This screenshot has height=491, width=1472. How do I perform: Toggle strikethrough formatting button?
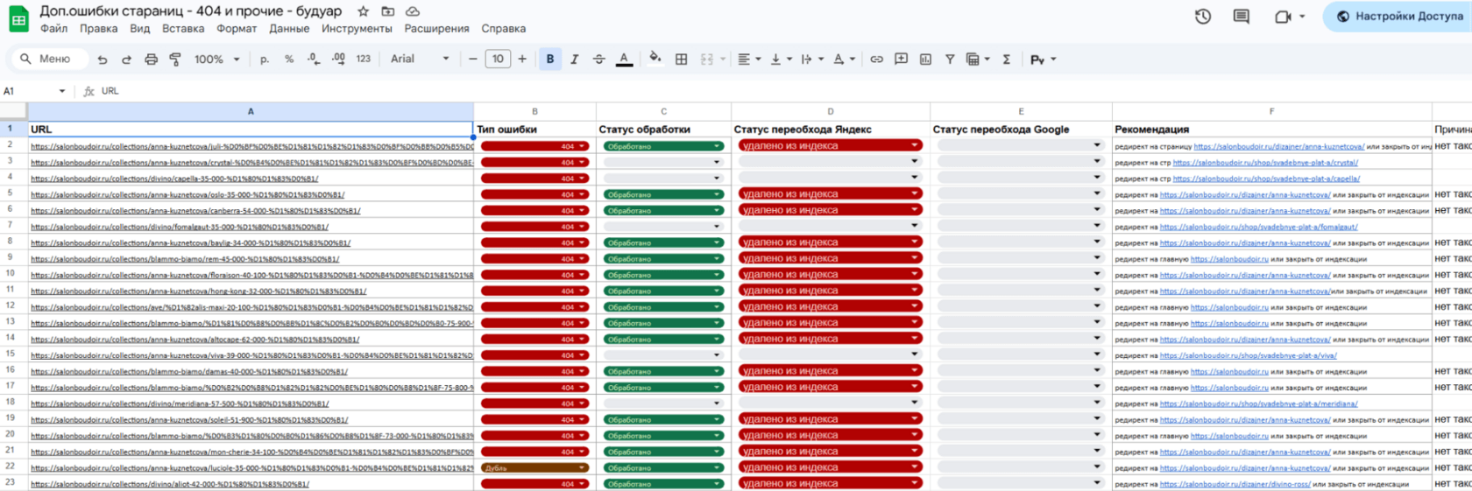(599, 60)
